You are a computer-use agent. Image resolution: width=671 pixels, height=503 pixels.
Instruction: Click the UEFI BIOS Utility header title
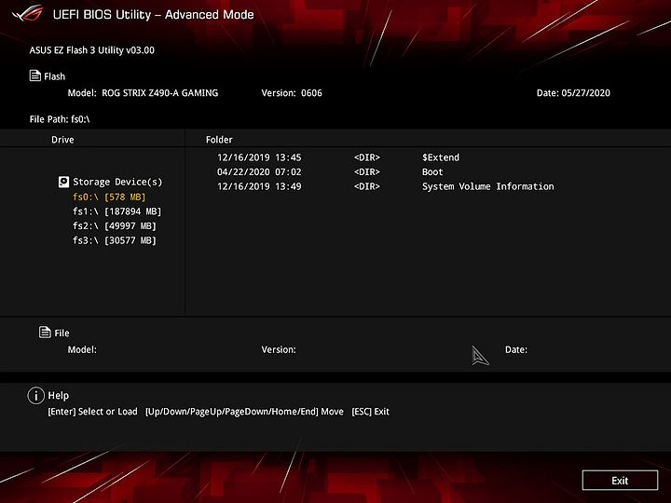(153, 15)
